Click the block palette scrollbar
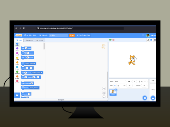The image size is (170, 127). click(x=44, y=46)
